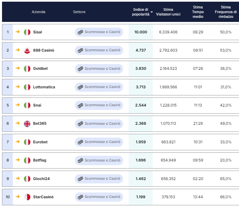
Task: Sort by Stima Frequenza di rimbalzo header
Action: click(226, 12)
